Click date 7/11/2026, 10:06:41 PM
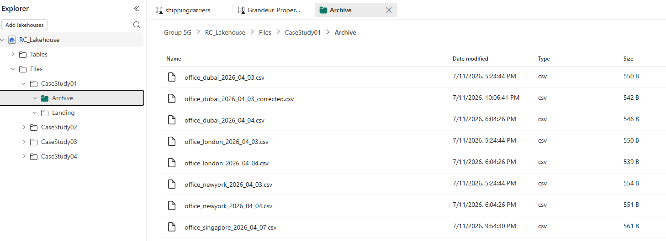Image resolution: width=666 pixels, height=241 pixels. click(486, 97)
